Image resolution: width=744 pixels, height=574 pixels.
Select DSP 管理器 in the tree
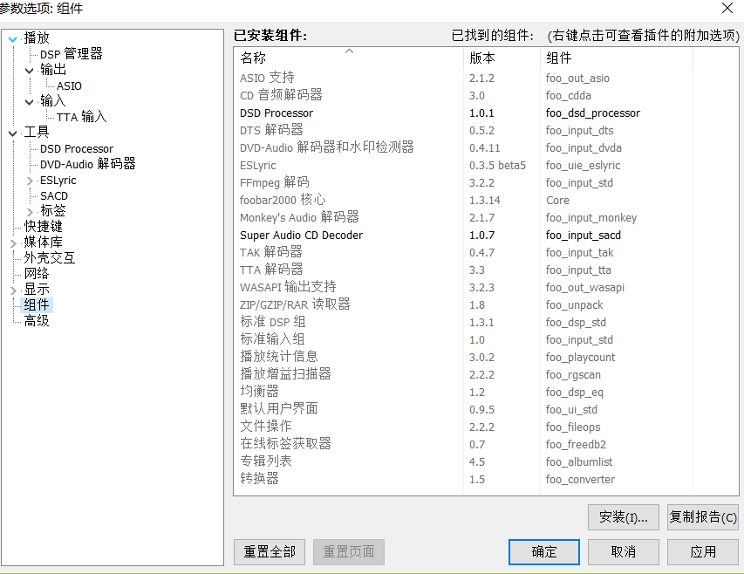71,54
